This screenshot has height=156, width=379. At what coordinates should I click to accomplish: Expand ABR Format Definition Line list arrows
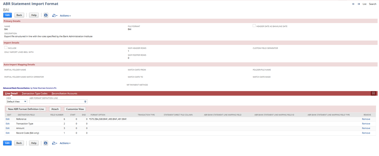click(85, 102)
